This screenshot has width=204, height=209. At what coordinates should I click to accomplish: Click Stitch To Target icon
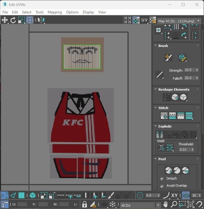tap(164, 116)
